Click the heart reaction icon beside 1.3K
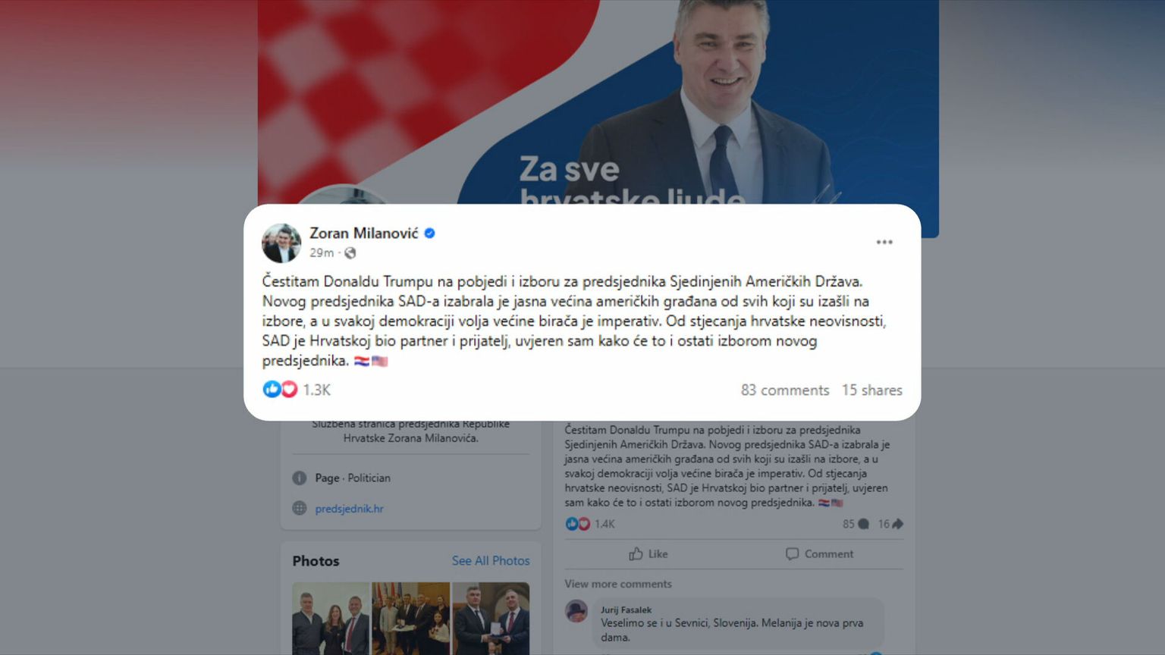This screenshot has height=655, width=1165. 289,390
